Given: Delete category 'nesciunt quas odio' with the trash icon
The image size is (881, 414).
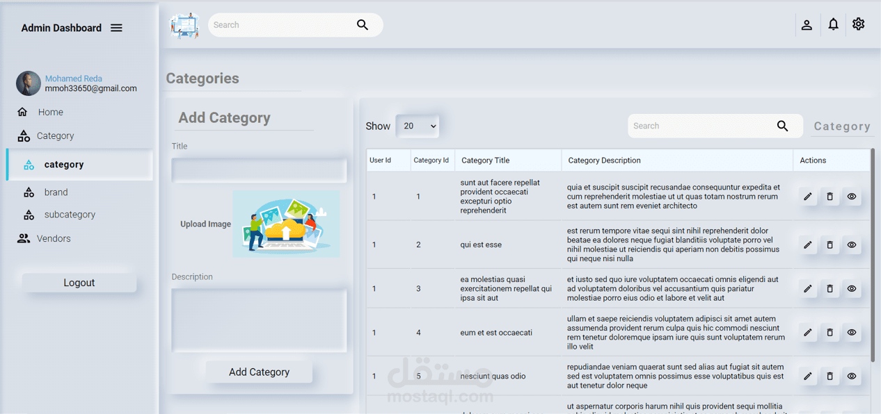Looking at the screenshot, I should [x=830, y=376].
